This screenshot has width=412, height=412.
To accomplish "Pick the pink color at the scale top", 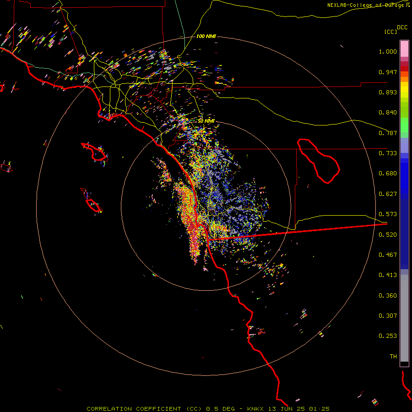I will pyautogui.click(x=404, y=49).
